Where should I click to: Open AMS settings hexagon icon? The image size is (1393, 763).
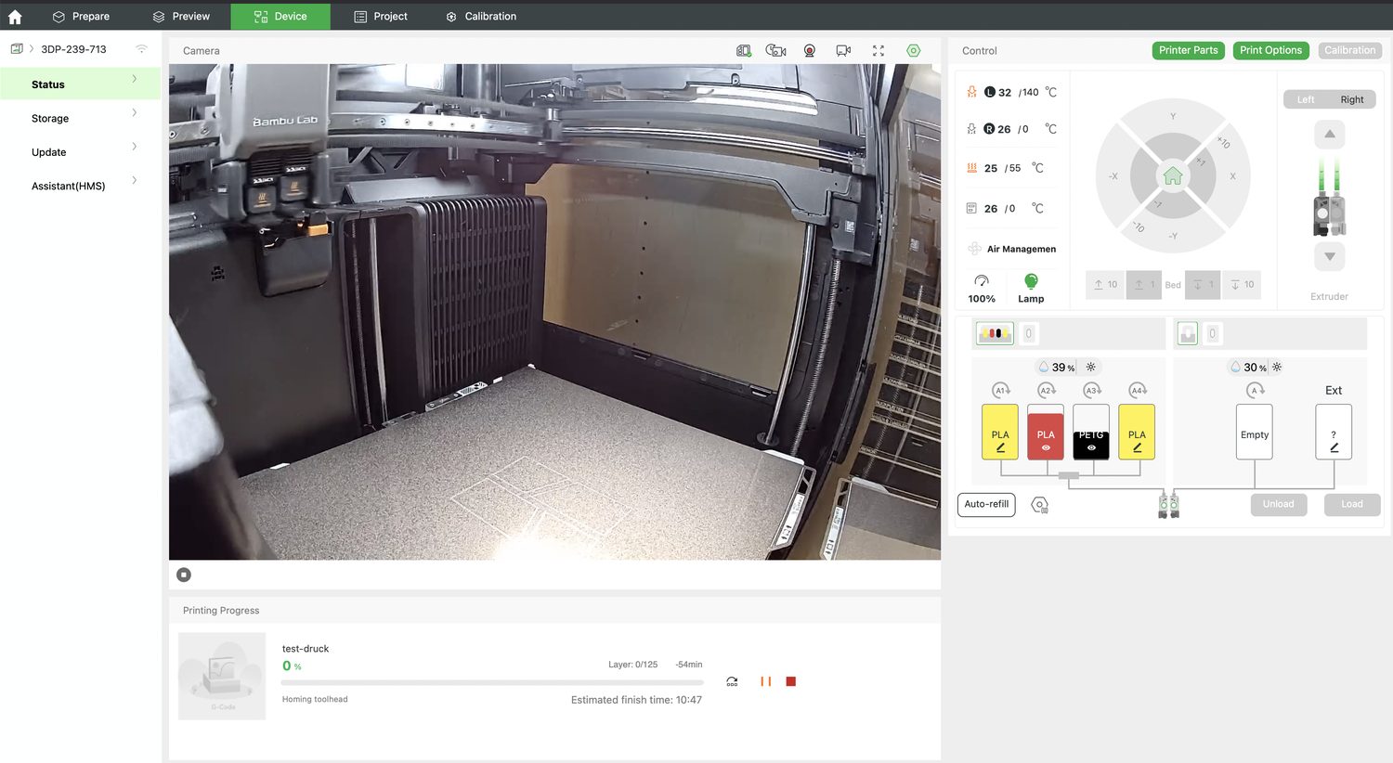1040,505
